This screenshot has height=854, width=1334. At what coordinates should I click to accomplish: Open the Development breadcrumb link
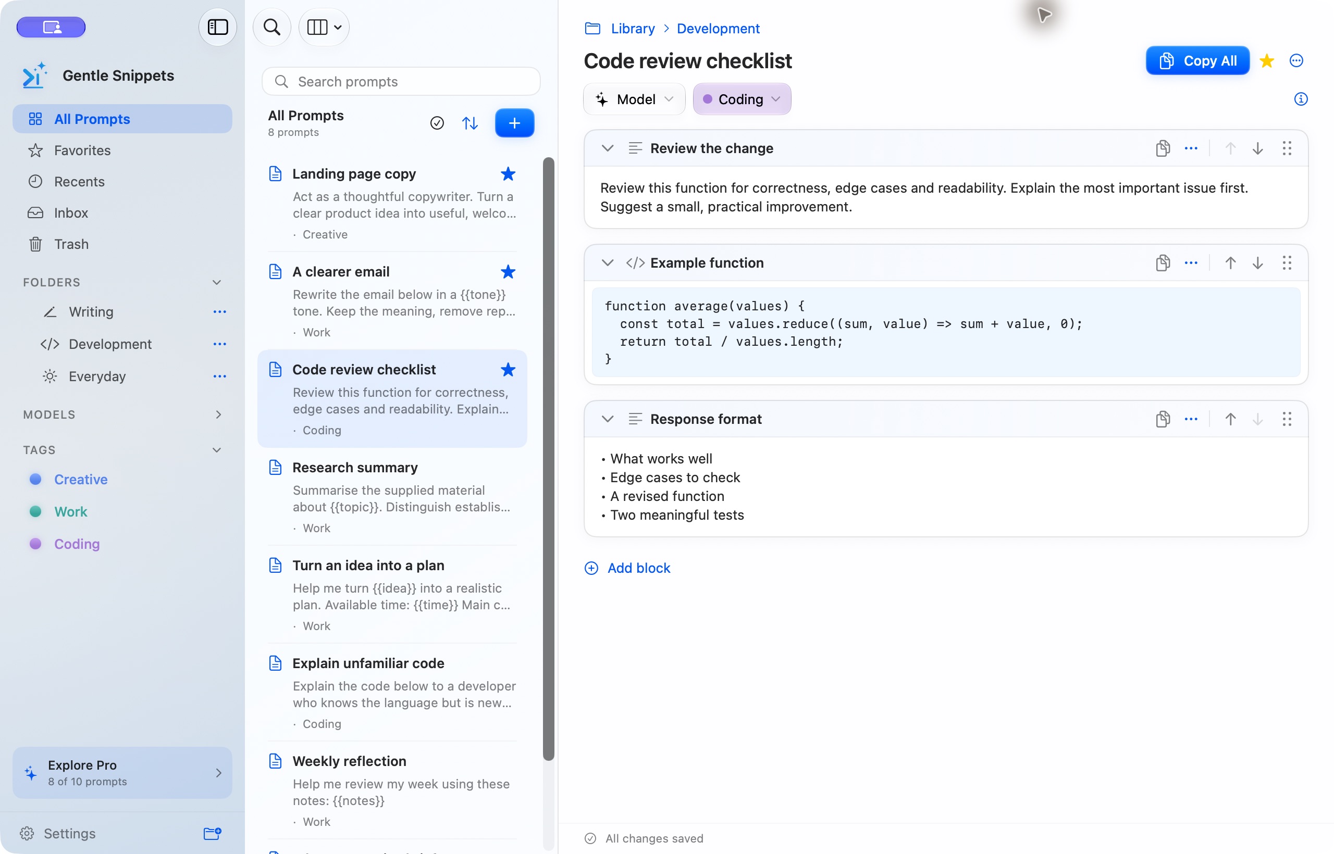[718, 28]
